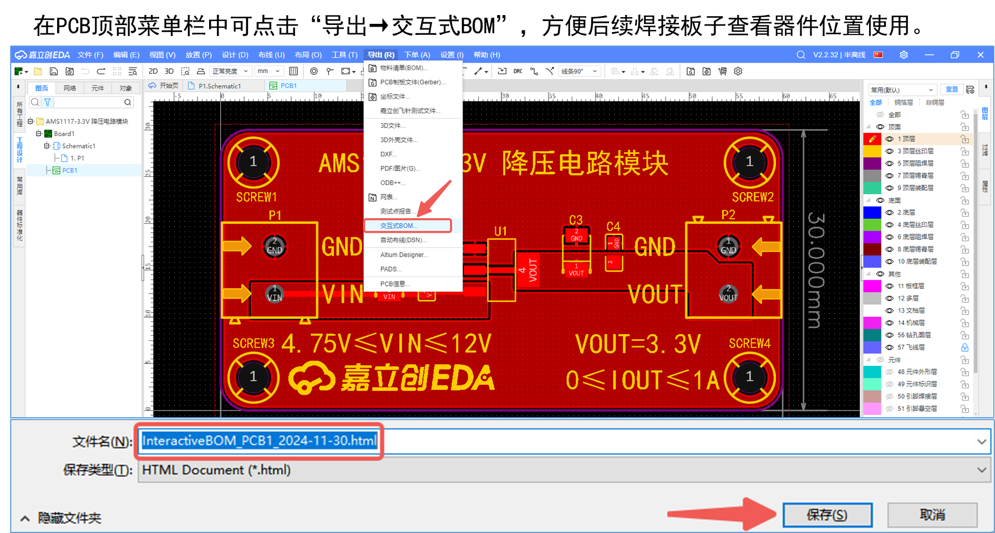Open the 文件 (F) menu
The image size is (995, 533).
coord(90,55)
